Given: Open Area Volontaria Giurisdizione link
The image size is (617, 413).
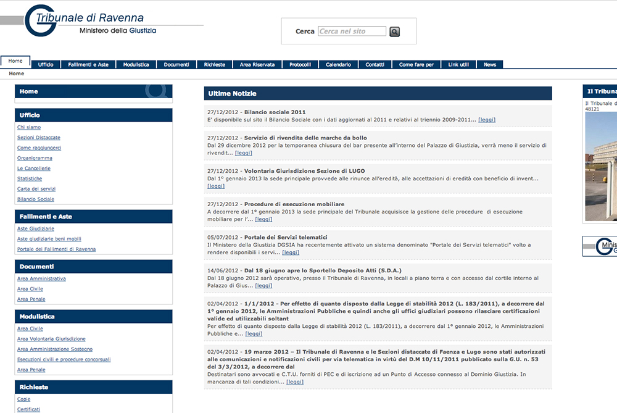Looking at the screenshot, I should [x=51, y=338].
